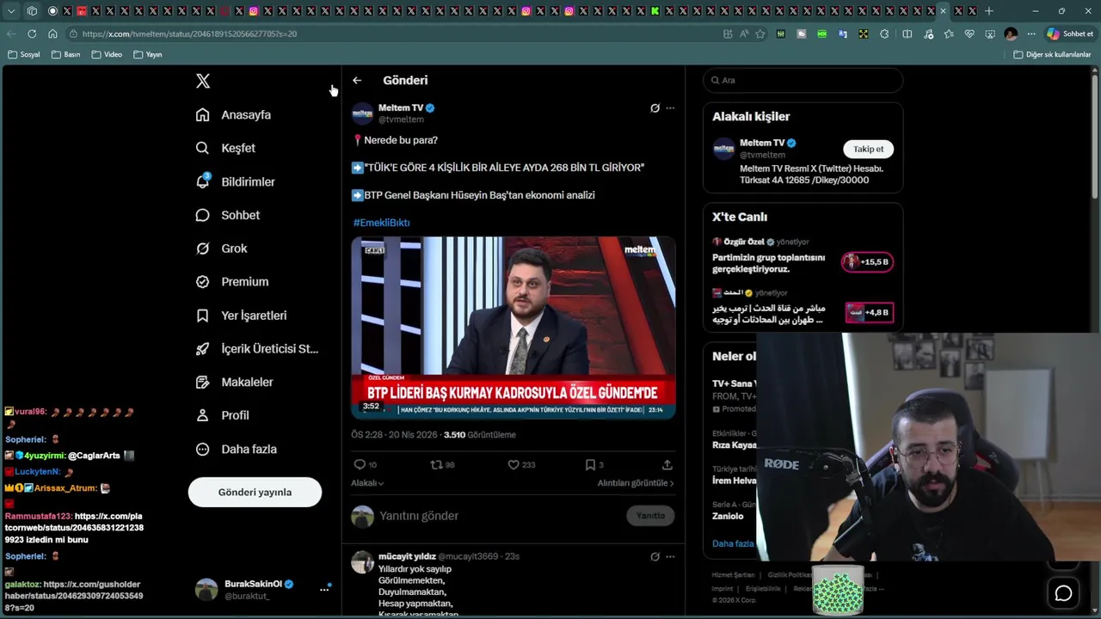
Task: Open Keşfet in the X sidebar
Action: (225, 148)
